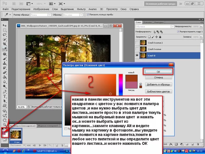The width and height of the screenshot is (205, 154).
Task: Open the Layers panel options menu
Action: click(201, 22)
